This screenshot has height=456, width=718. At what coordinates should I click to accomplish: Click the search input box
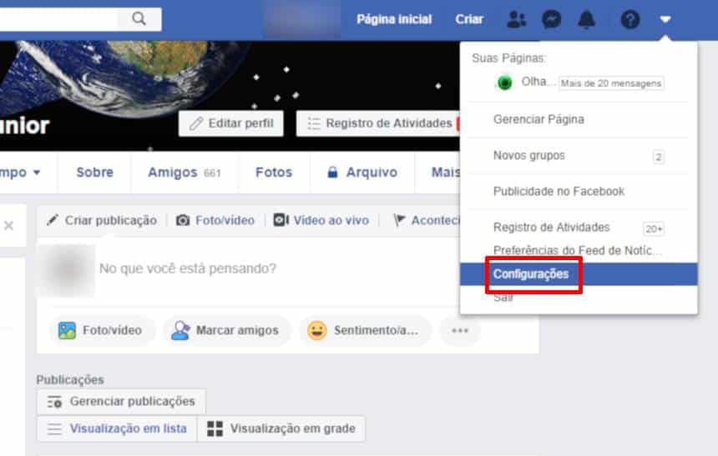[x=58, y=19]
